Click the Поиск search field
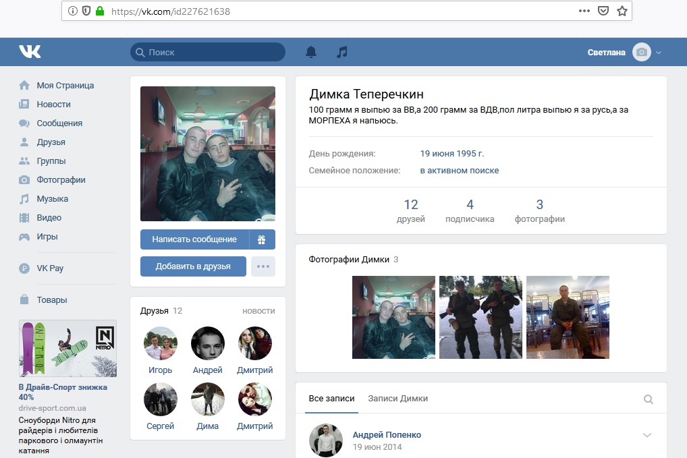687x458 pixels. (208, 52)
